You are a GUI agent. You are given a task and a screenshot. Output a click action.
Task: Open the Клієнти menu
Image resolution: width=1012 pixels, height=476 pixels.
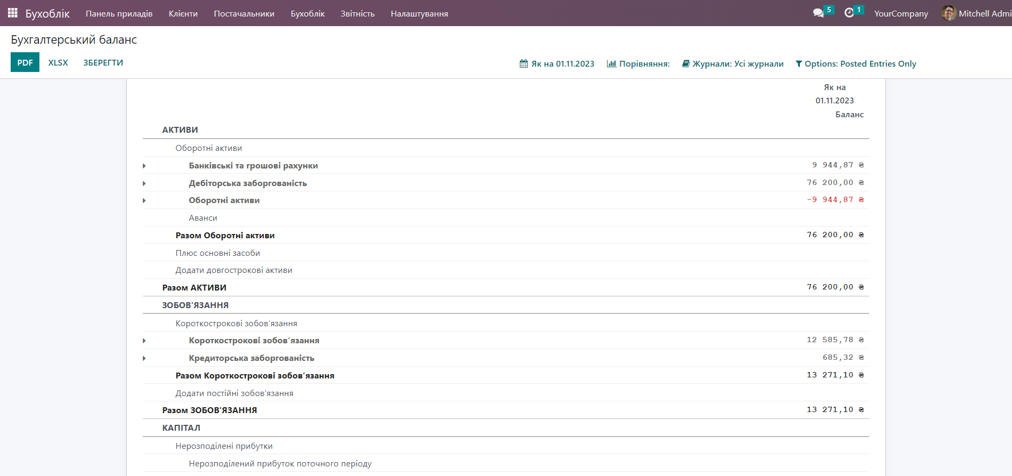click(183, 13)
